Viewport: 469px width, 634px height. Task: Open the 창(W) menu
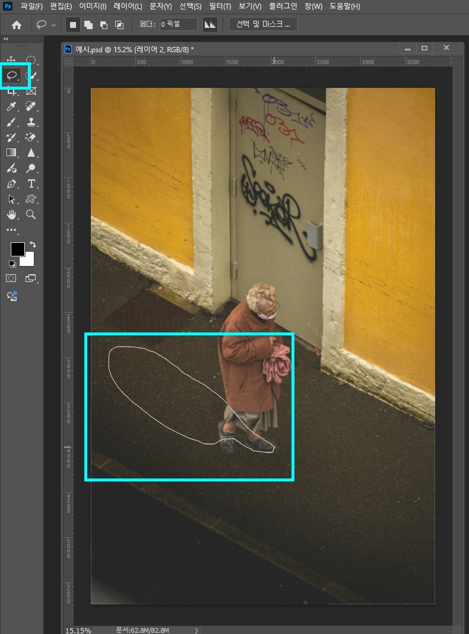pos(313,6)
